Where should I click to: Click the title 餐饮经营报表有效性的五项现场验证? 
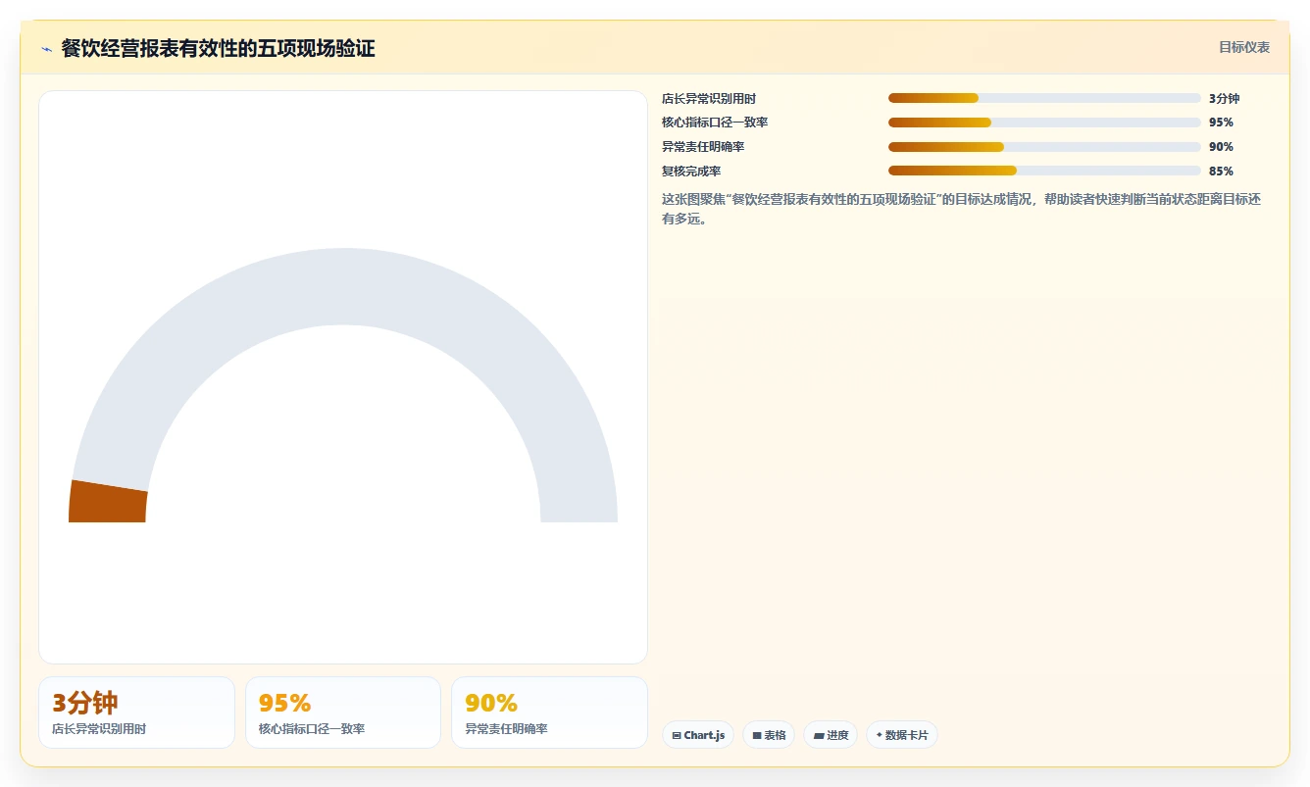[x=218, y=49]
